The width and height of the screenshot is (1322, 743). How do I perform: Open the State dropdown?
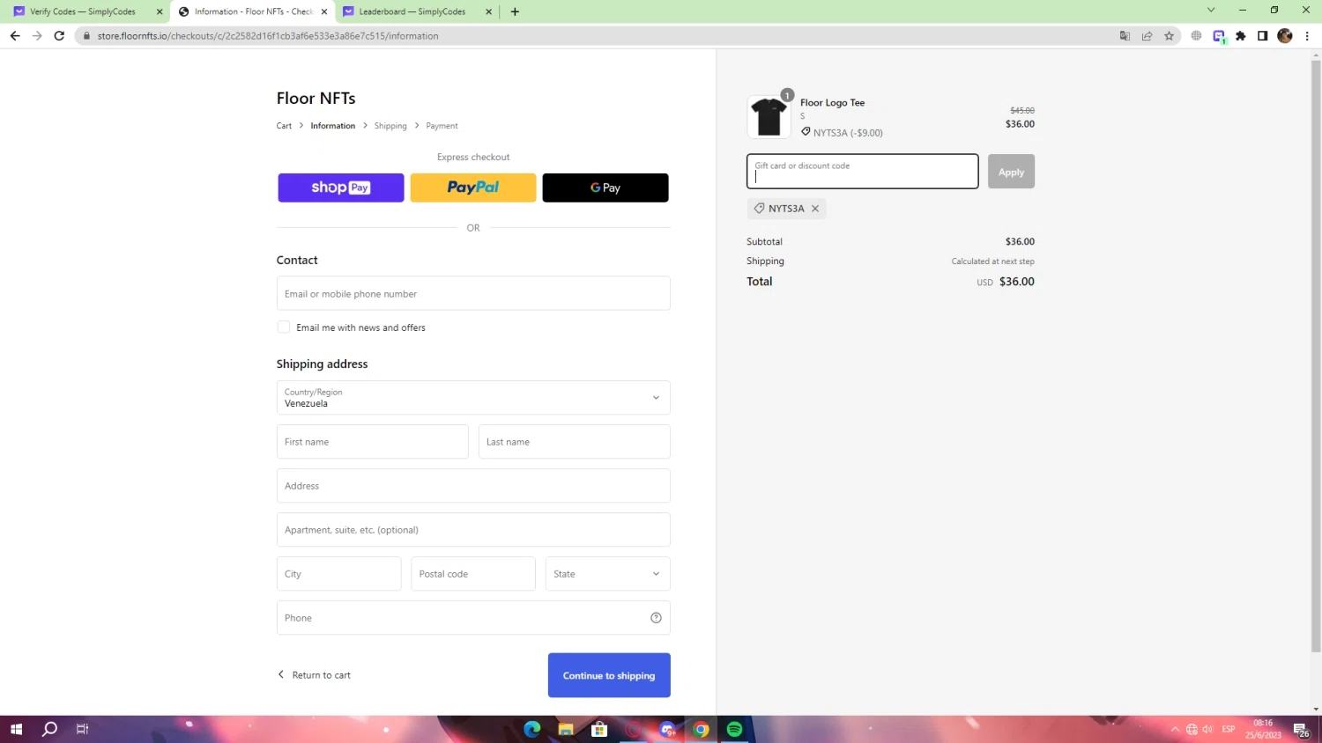click(607, 574)
